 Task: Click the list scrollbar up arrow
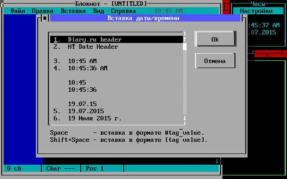coord(185,39)
